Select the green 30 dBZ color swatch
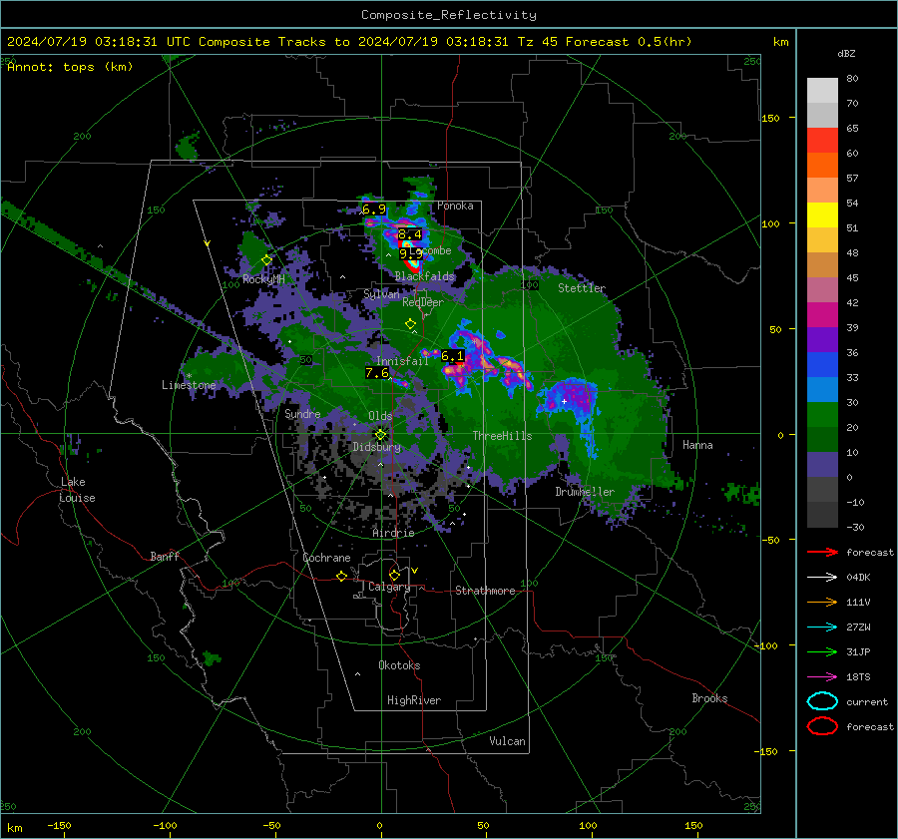 point(822,414)
